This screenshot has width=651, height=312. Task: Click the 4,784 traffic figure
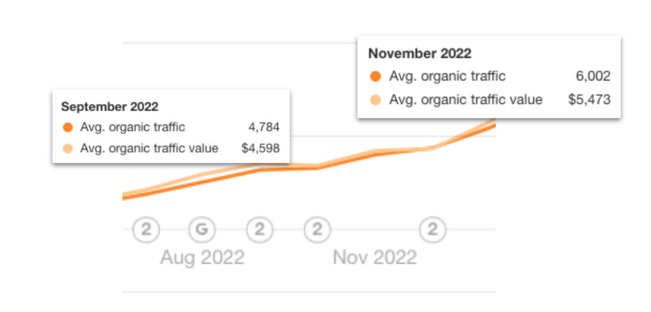(x=264, y=127)
